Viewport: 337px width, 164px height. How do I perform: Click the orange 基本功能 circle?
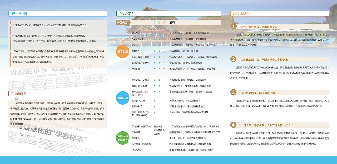click(123, 51)
